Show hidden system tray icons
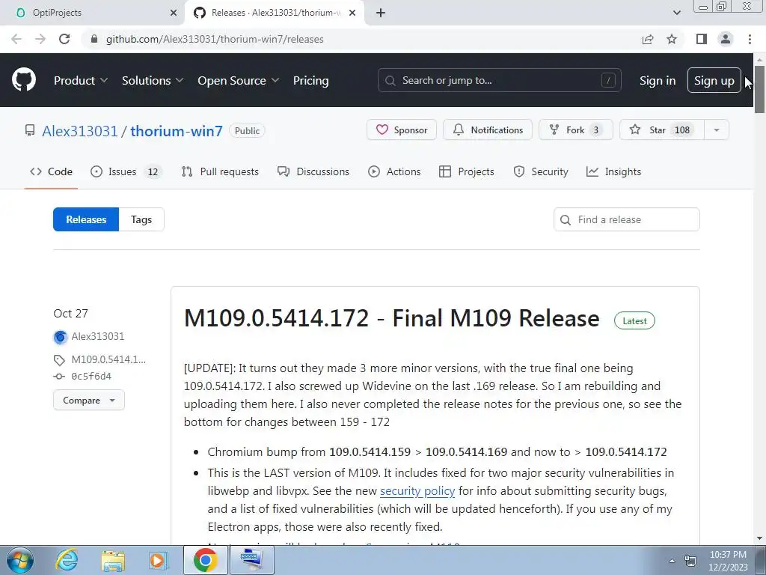The image size is (766, 575). pos(672,561)
